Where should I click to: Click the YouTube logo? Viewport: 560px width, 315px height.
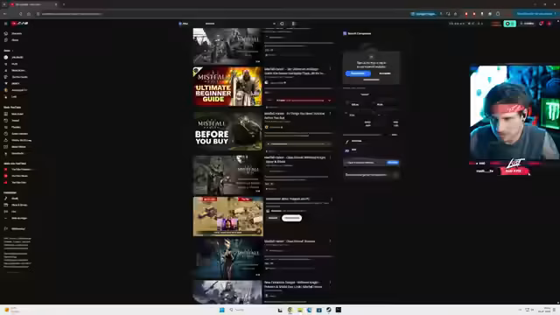pos(19,24)
